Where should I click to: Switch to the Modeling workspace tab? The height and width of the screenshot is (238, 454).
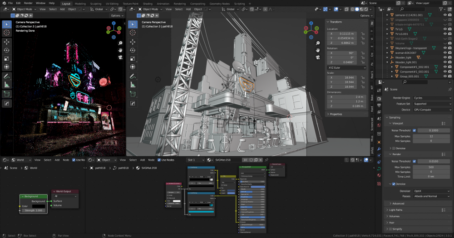pyautogui.click(x=80, y=4)
